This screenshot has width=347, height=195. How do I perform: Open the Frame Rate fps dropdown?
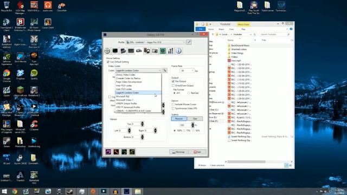[x=187, y=71]
